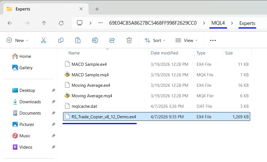Click the mqlcache.dat file icon

pyautogui.click(x=67, y=106)
